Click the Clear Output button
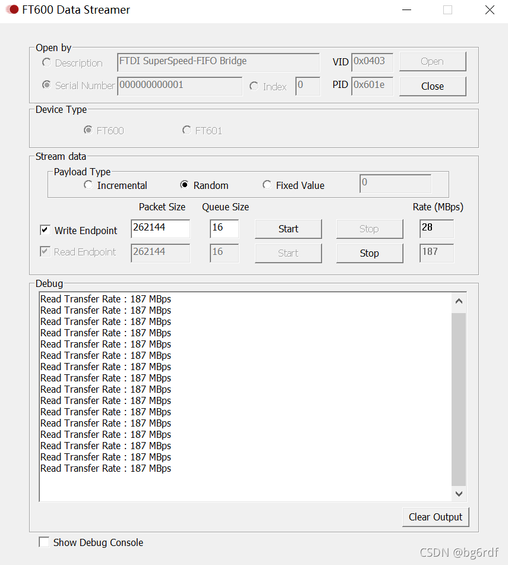508x565 pixels. coord(436,517)
